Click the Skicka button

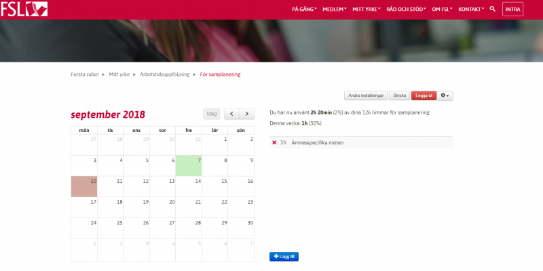tap(399, 96)
